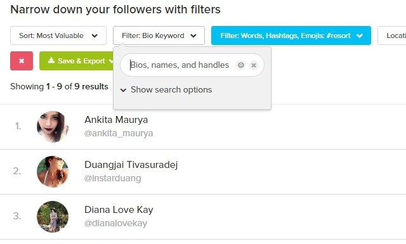Click the red remove filters X button
Image resolution: width=406 pixels, height=244 pixels.
(22, 61)
